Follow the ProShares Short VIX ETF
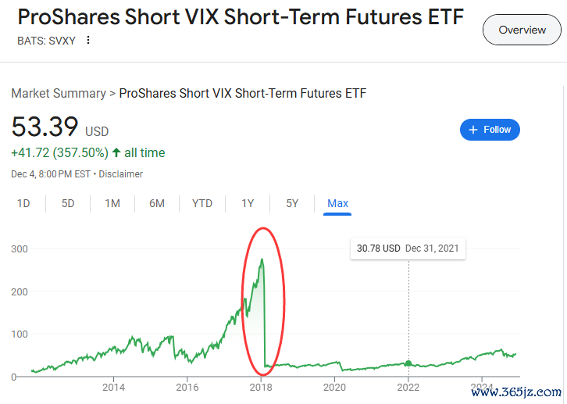Image resolution: width=567 pixels, height=404 pixels. (490, 130)
